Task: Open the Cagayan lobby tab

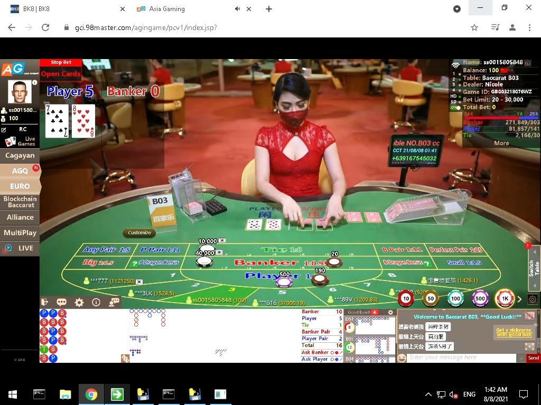Action: click(20, 156)
